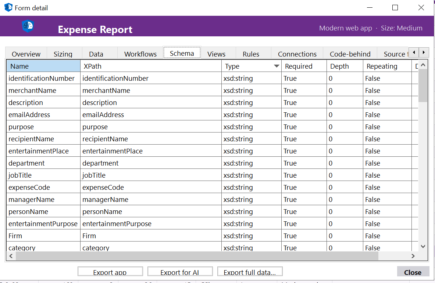
Task: Switch to the Views tab
Action: click(217, 54)
